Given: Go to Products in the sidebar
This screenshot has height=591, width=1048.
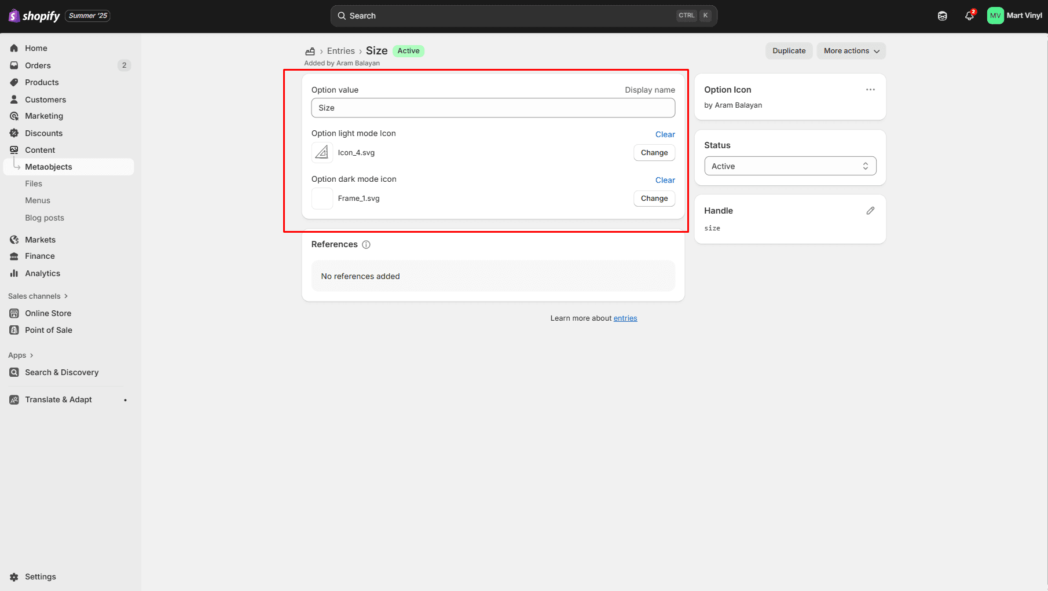Looking at the screenshot, I should (x=42, y=82).
